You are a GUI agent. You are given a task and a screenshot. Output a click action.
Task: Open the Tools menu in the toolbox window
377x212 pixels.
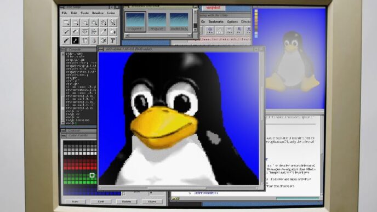pos(84,13)
